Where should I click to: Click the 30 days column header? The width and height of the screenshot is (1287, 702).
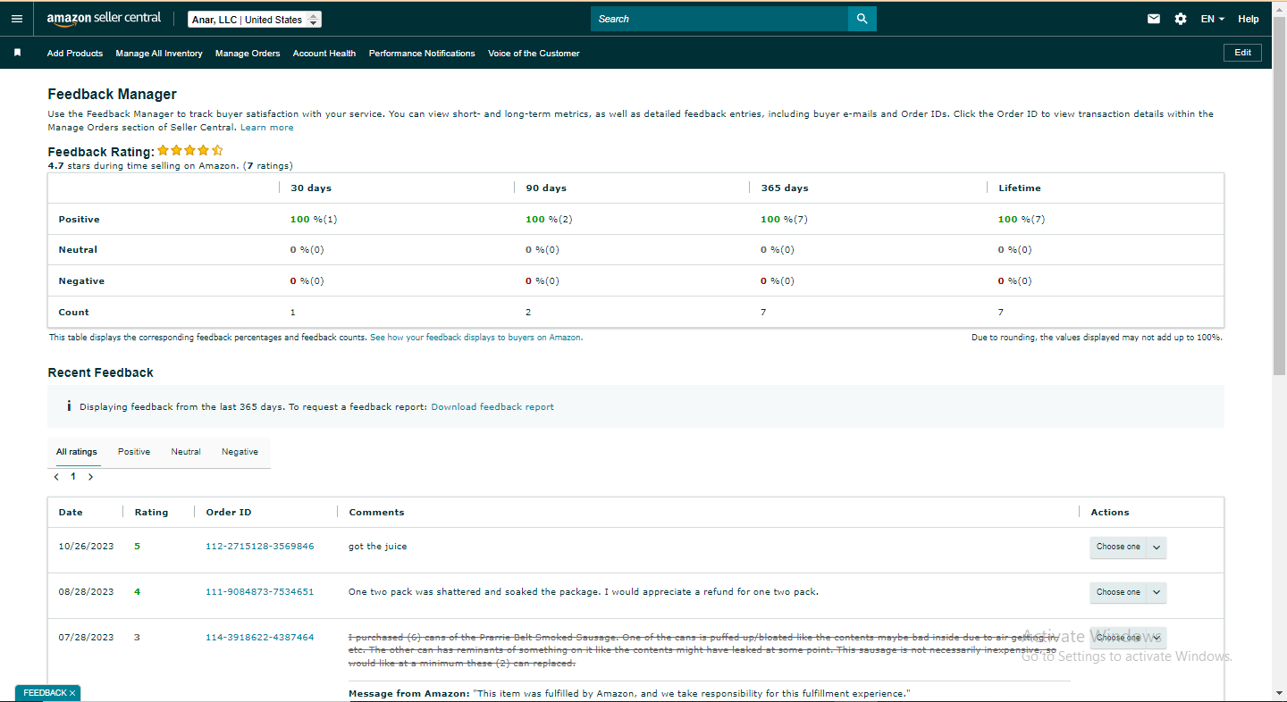tap(311, 188)
